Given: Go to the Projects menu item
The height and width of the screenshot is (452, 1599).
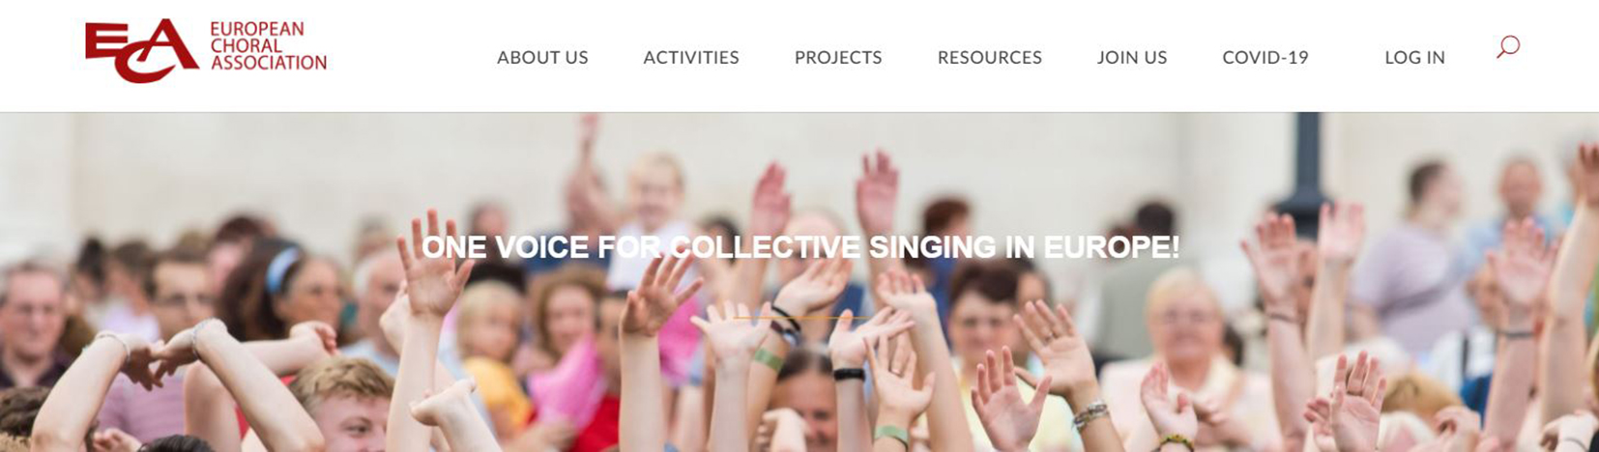Looking at the screenshot, I should [838, 57].
